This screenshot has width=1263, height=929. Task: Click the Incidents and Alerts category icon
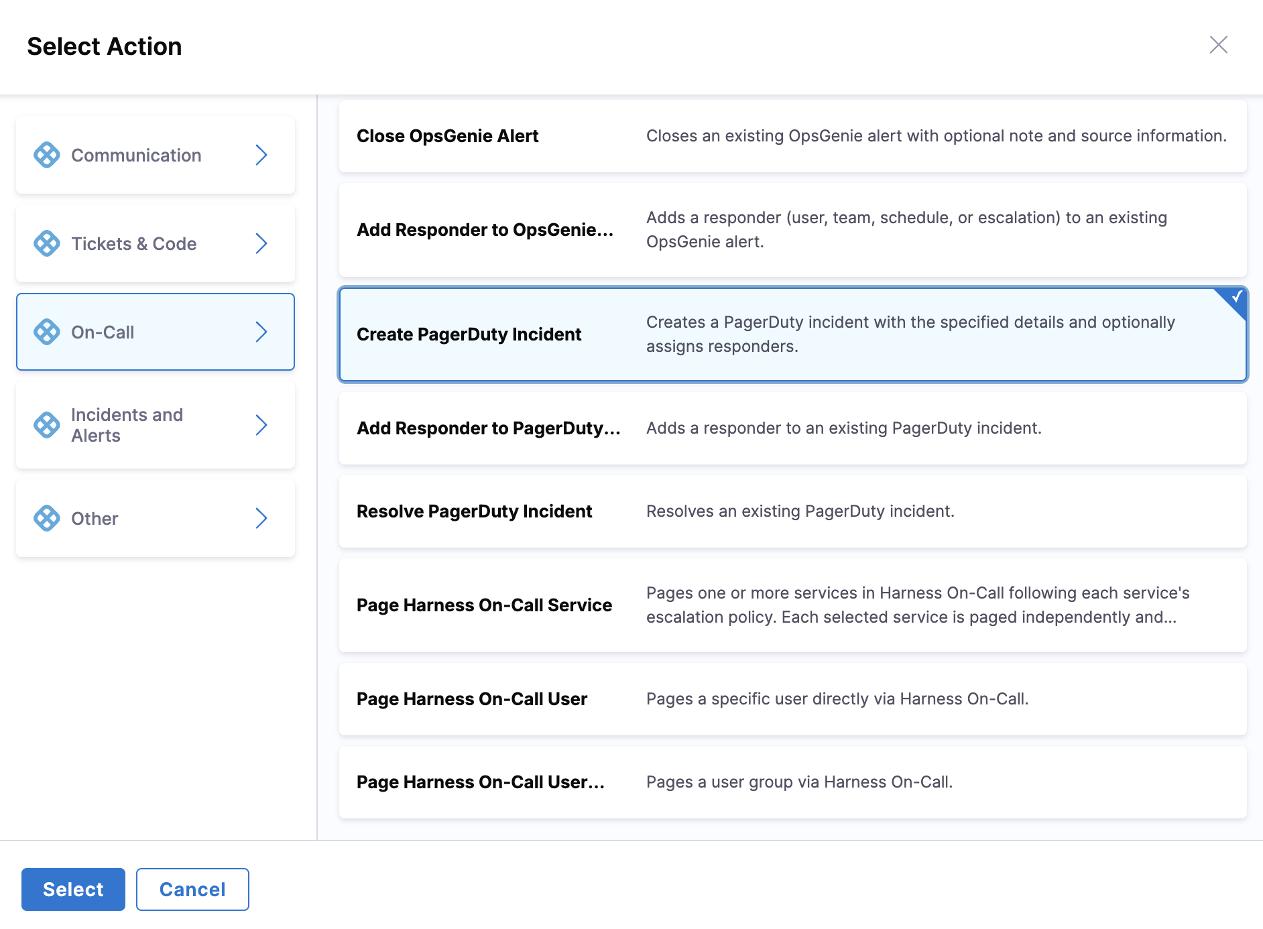[x=47, y=425]
